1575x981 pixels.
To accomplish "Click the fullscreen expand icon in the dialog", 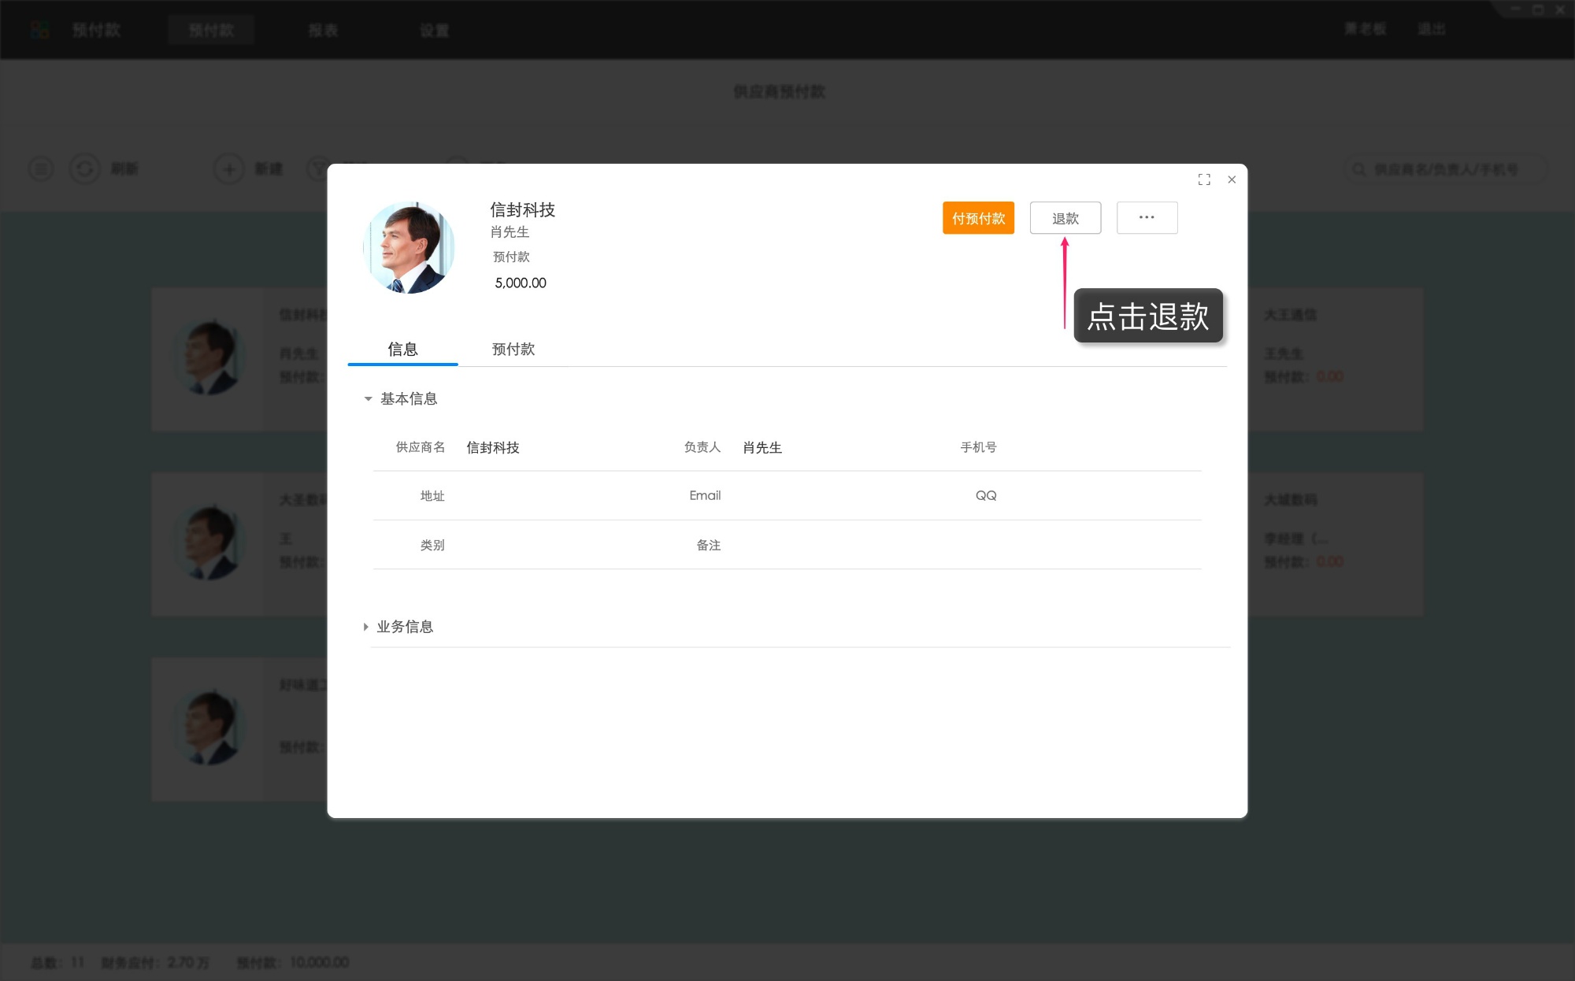I will pyautogui.click(x=1204, y=180).
